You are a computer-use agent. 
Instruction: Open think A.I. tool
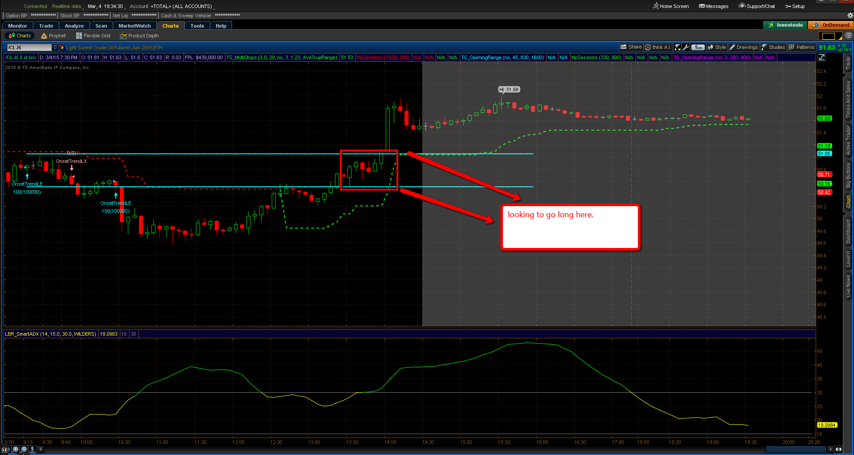click(658, 47)
